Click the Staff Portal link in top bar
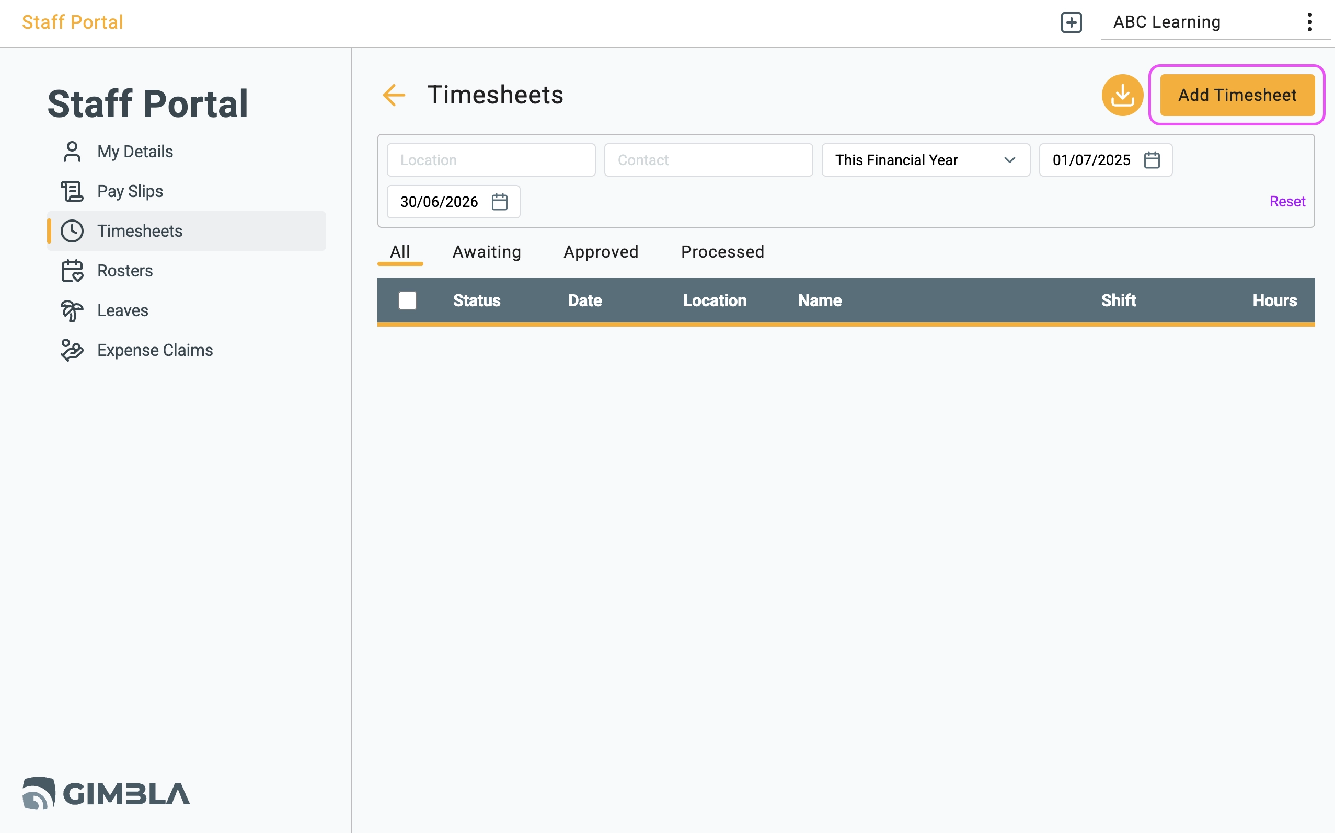 [72, 22]
